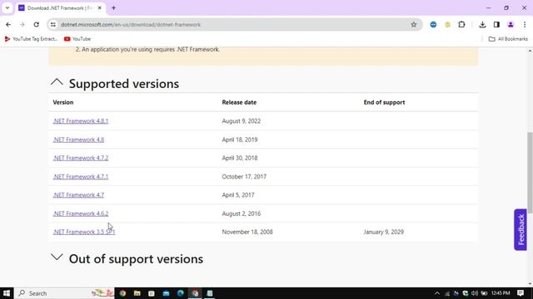Open the All Bookmarks folder
The height and width of the screenshot is (299, 533).
click(508, 39)
